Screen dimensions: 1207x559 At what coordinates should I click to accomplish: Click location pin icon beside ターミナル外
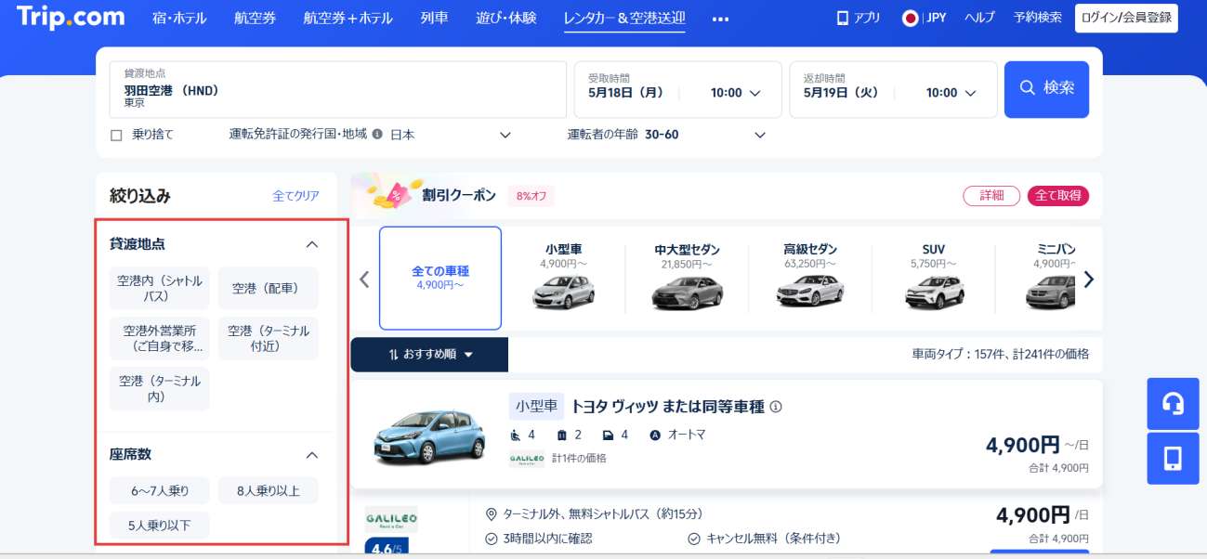[x=492, y=513]
